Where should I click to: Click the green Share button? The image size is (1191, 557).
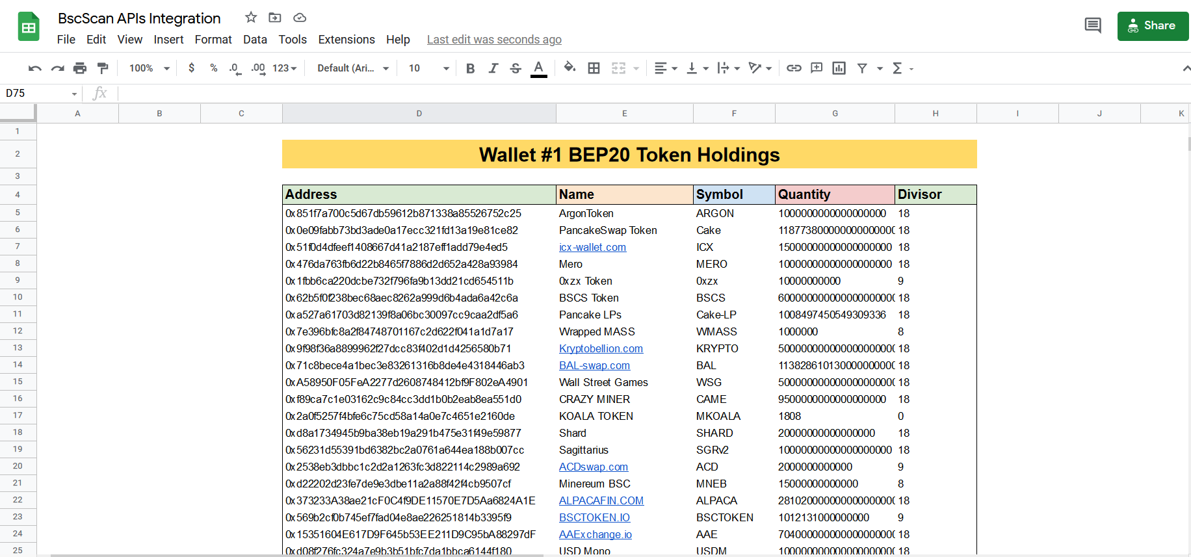click(x=1152, y=26)
